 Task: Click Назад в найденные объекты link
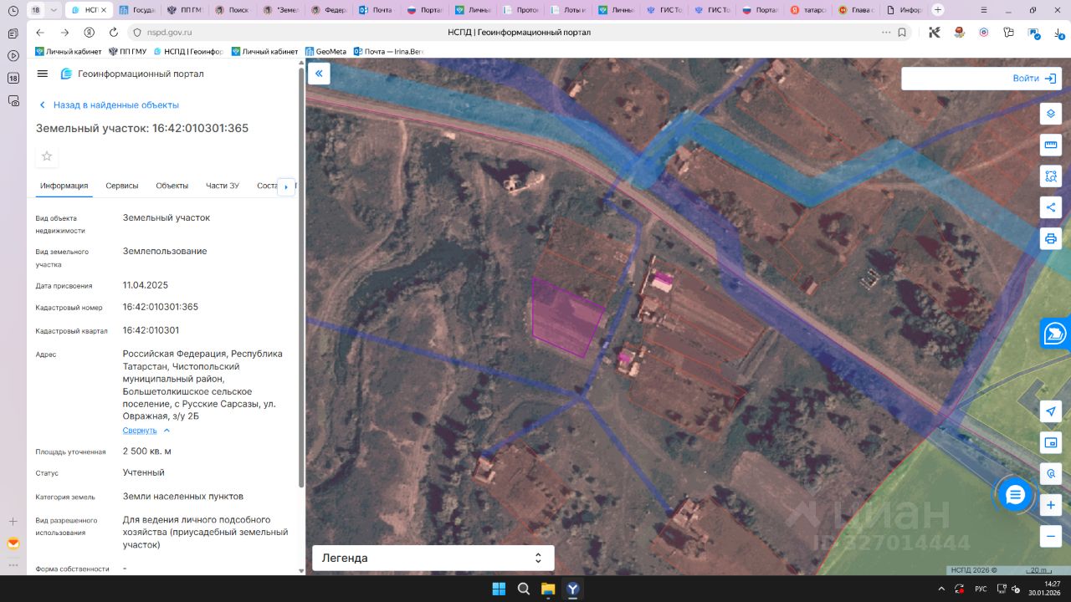click(x=109, y=105)
